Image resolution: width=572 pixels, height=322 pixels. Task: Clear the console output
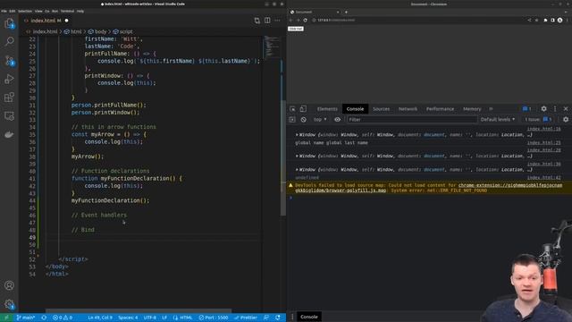click(304, 119)
